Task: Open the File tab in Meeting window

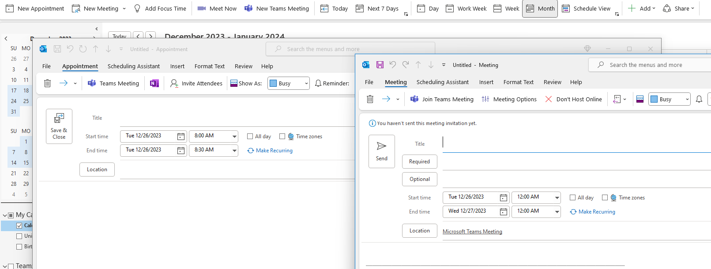Action: click(x=369, y=82)
